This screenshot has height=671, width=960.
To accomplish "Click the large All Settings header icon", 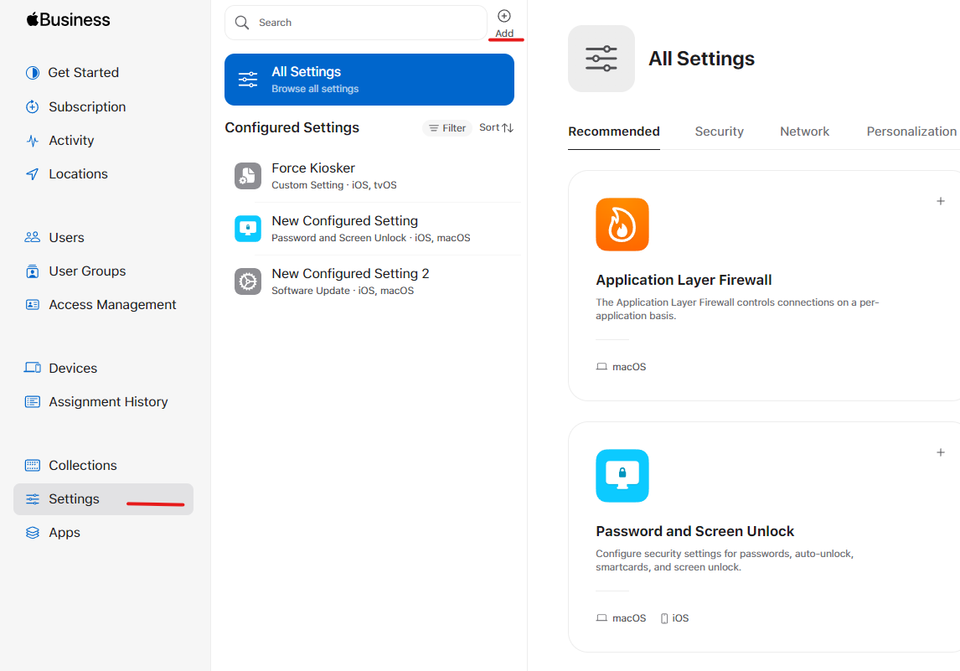I will (x=601, y=59).
